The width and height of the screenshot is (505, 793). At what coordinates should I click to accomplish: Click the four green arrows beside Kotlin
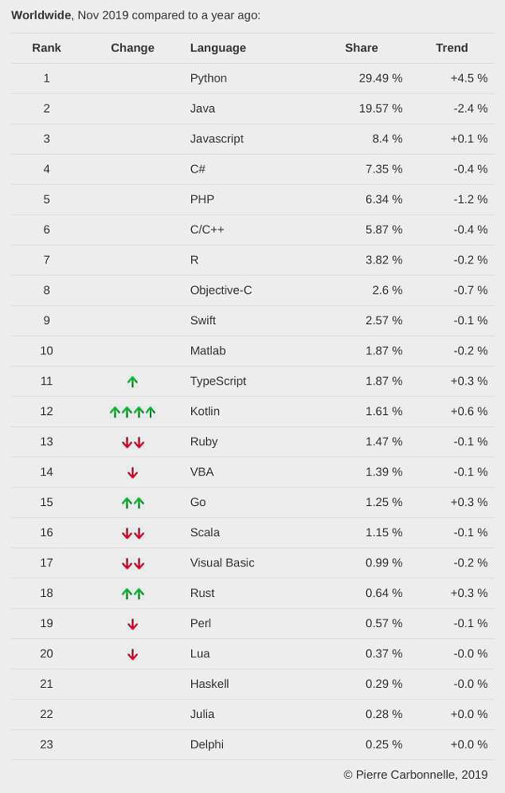coord(132,412)
